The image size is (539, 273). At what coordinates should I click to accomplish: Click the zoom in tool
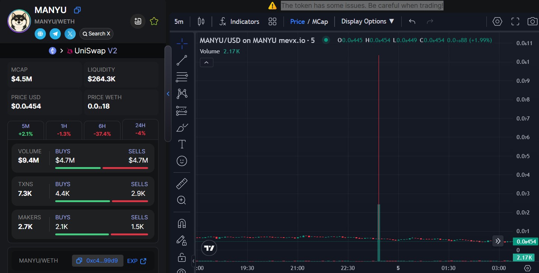pos(182,200)
